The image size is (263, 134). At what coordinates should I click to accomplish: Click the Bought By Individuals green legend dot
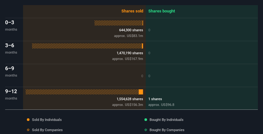tap(146, 120)
